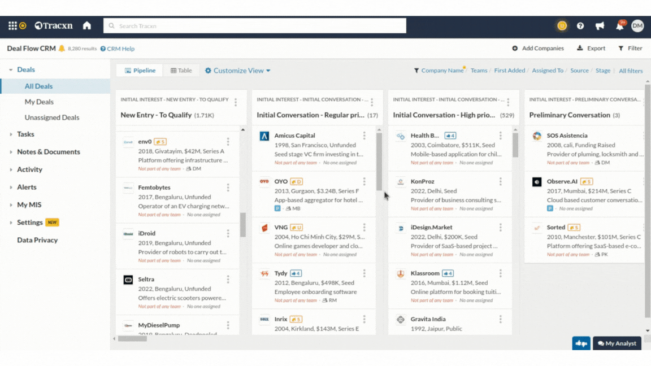Open the apps grid menu icon
The width and height of the screenshot is (651, 366).
[x=12, y=25]
